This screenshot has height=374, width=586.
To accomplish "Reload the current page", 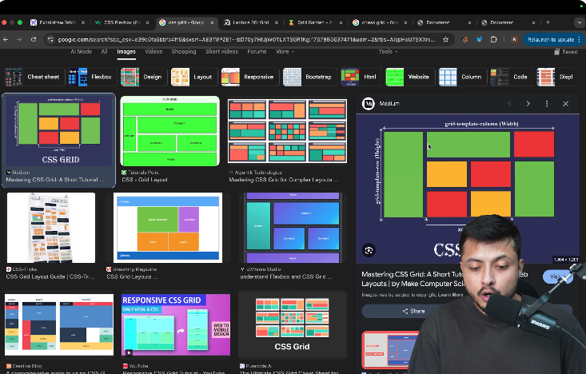I will coord(34,39).
